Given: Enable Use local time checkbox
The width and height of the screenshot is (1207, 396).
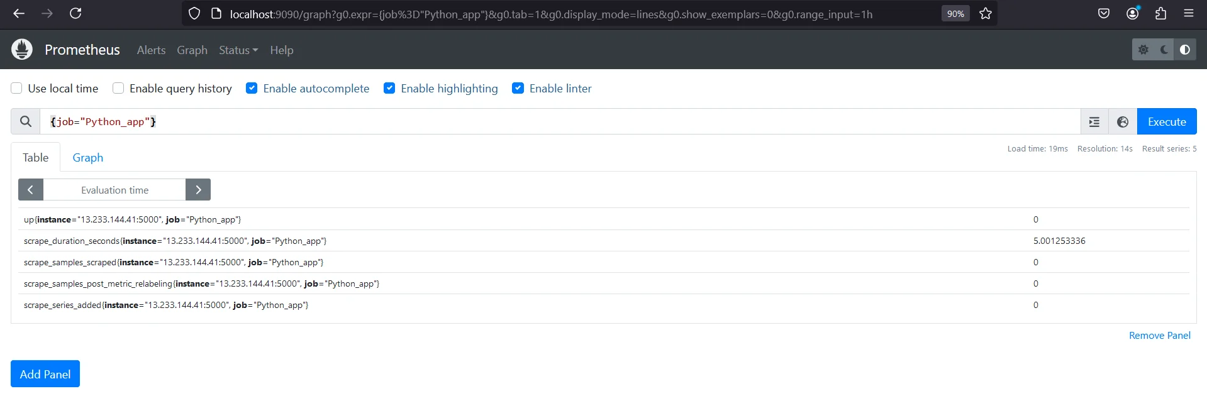Looking at the screenshot, I should tap(16, 88).
